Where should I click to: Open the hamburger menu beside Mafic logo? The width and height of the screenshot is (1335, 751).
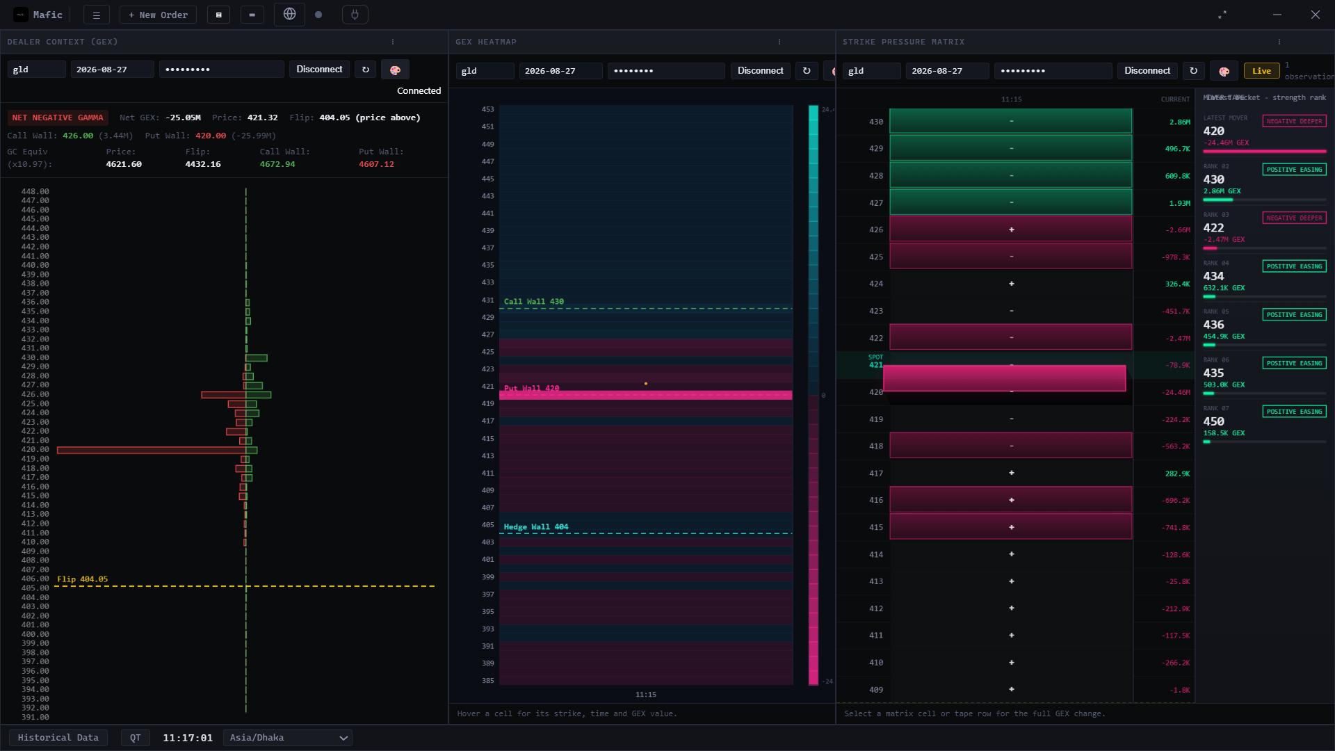(x=97, y=15)
